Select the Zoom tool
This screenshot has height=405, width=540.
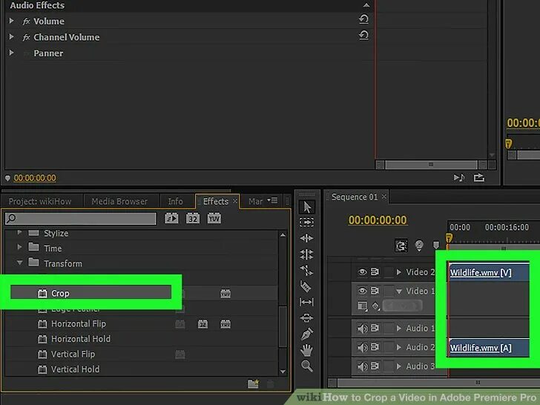306,366
